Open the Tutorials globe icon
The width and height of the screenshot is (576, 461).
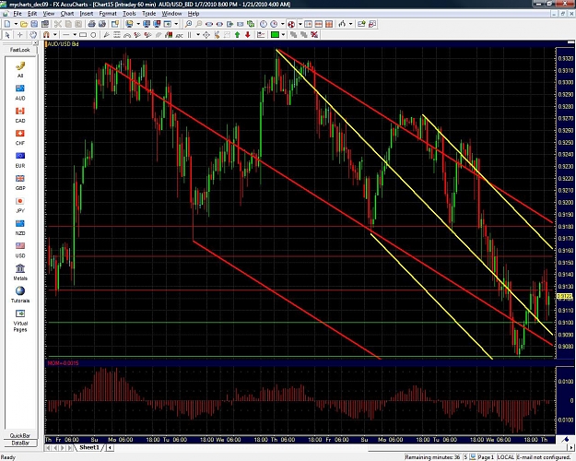click(x=20, y=290)
